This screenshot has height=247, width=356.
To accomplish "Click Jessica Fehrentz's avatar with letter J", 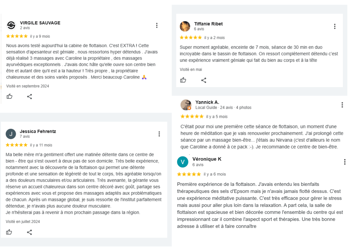I will 11,134.
